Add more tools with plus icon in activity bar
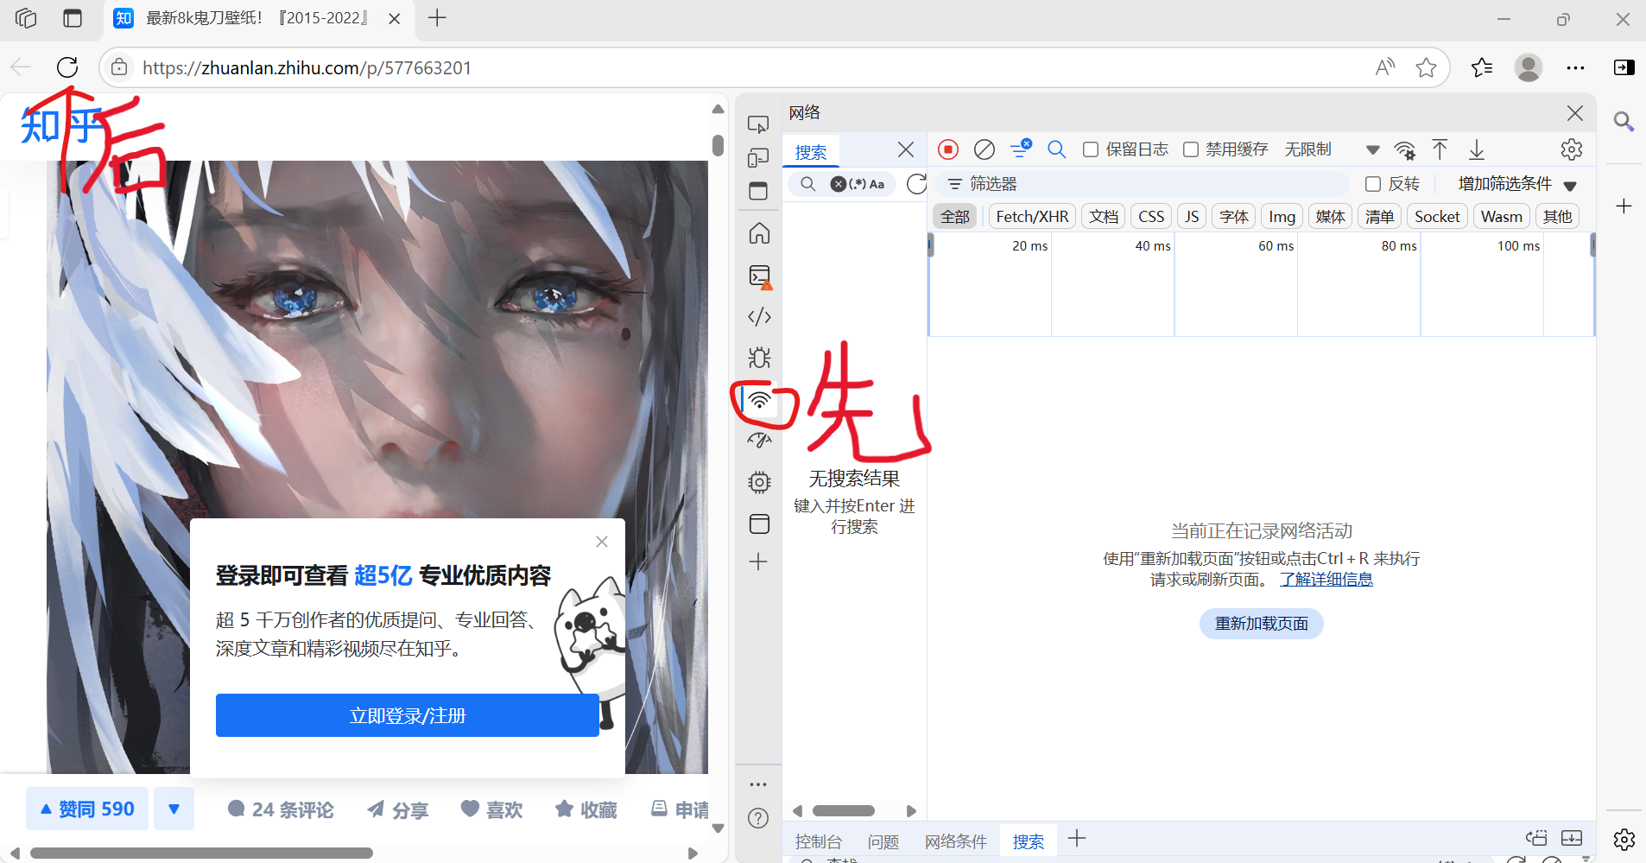Viewport: 1646px width, 863px height. 758,562
